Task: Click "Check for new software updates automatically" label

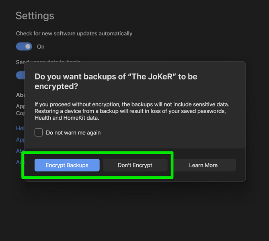Action: pyautogui.click(x=74, y=33)
